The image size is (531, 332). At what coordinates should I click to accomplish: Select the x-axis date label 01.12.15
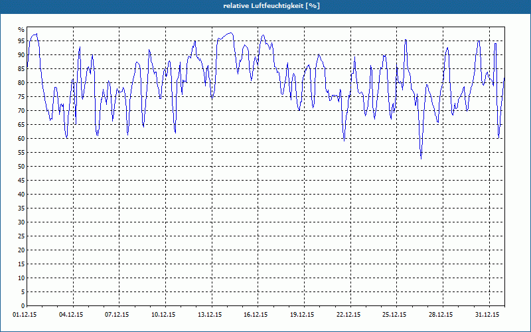pyautogui.click(x=25, y=315)
